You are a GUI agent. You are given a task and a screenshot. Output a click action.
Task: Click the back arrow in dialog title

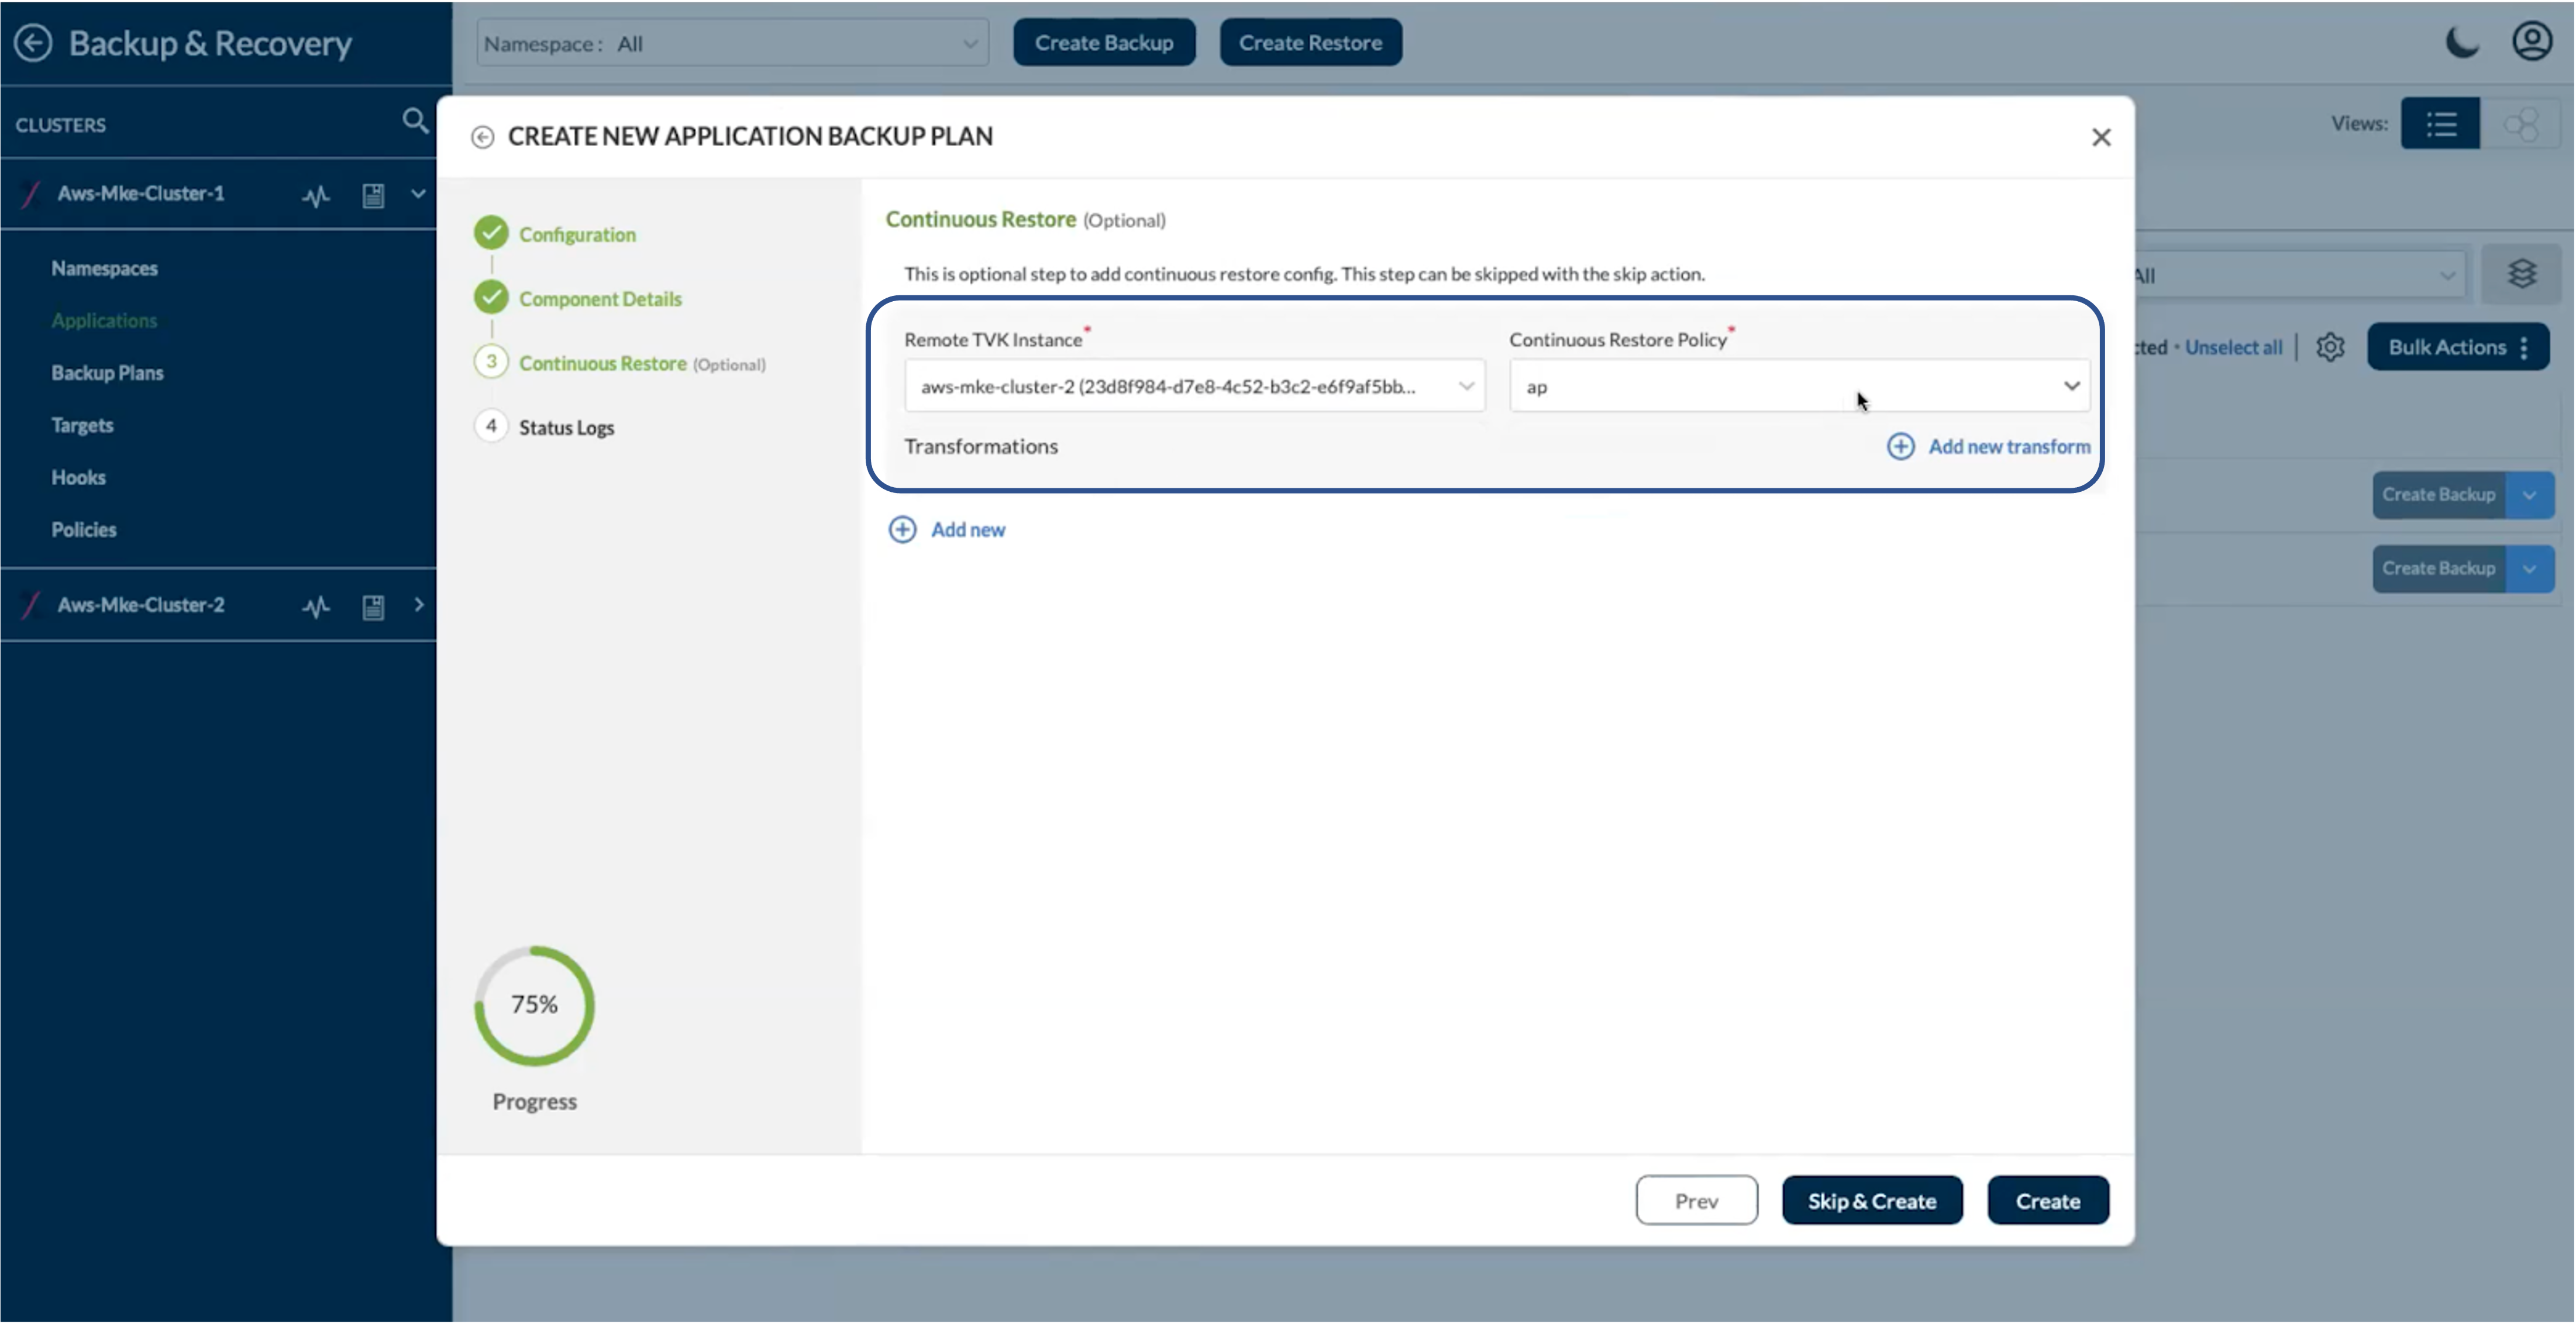[483, 137]
